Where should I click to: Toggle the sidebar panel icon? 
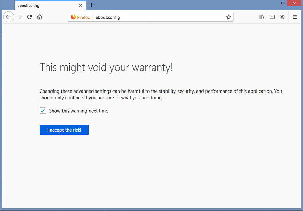[x=272, y=17]
